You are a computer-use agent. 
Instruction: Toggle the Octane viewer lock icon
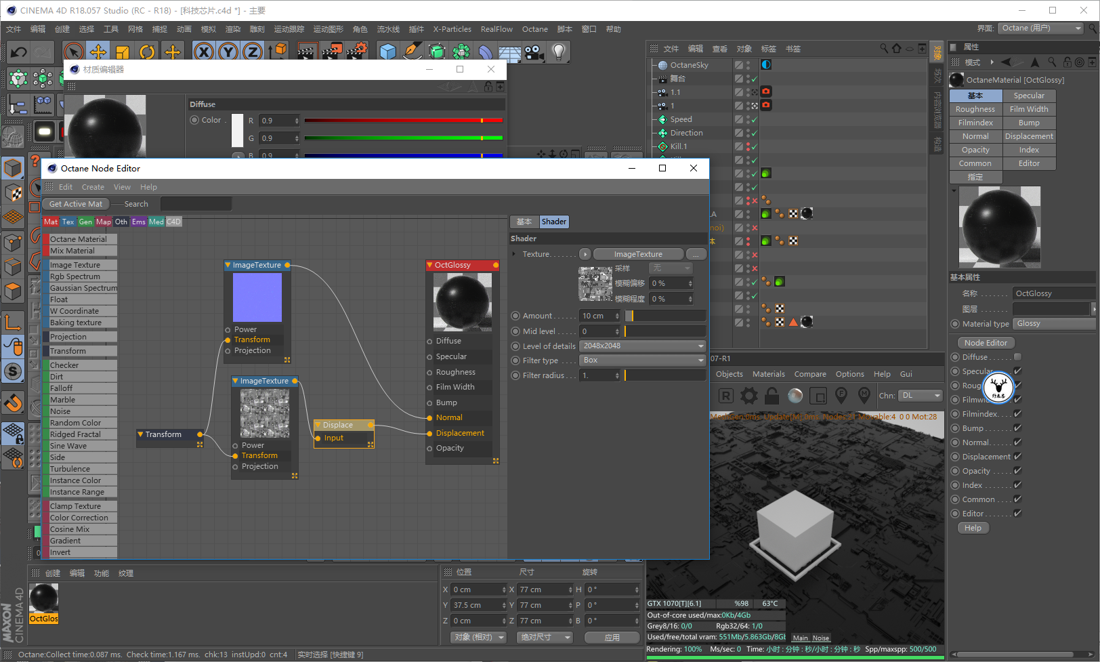[x=772, y=396]
